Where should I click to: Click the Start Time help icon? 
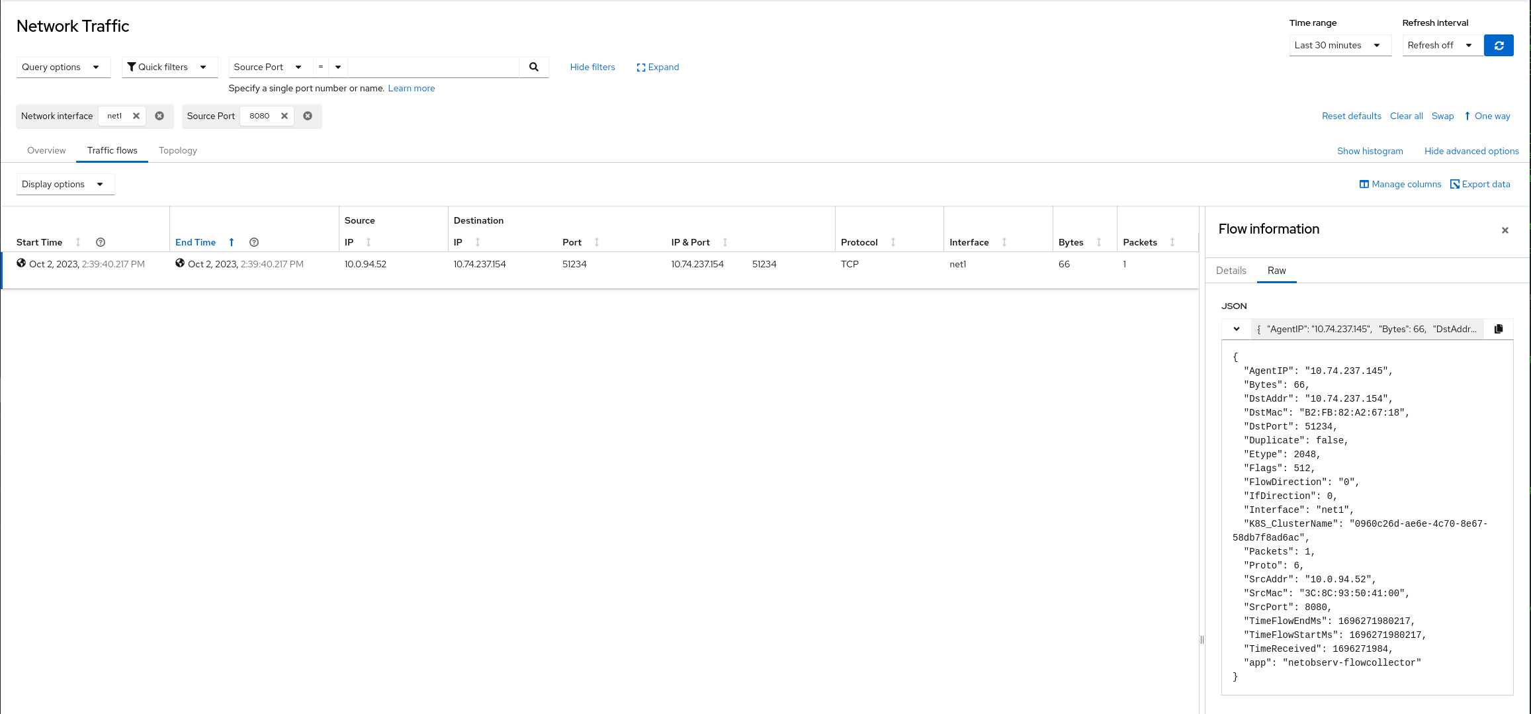[101, 242]
